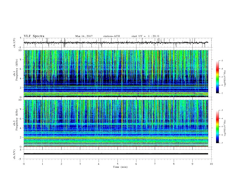Click the "-3" tick on ch.1 colorbar
This screenshot has width=238, height=184.
pos(221,60)
